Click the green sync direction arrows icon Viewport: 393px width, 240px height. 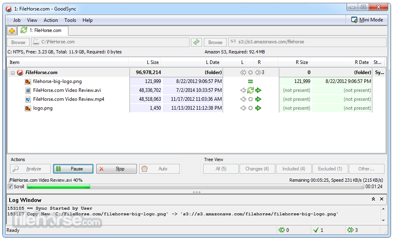(196, 42)
